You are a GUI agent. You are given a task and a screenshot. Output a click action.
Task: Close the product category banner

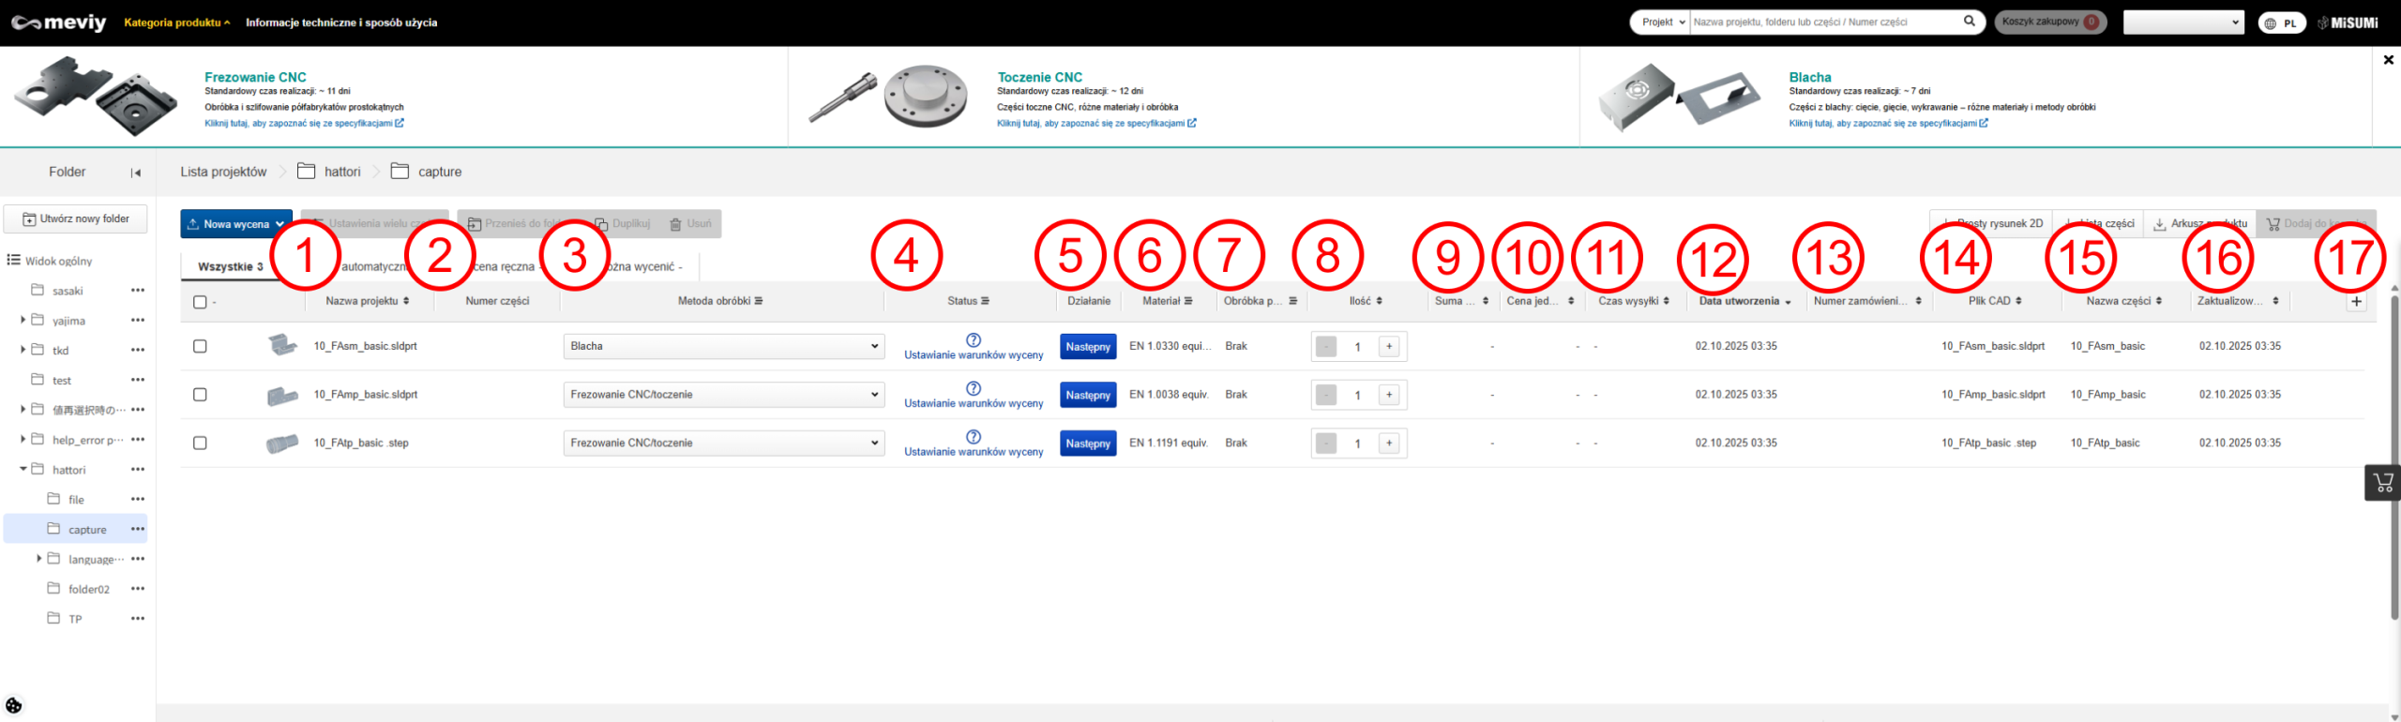[x=2388, y=60]
